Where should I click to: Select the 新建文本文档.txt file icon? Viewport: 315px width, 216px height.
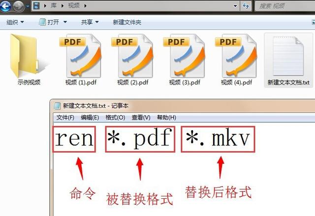(288, 55)
